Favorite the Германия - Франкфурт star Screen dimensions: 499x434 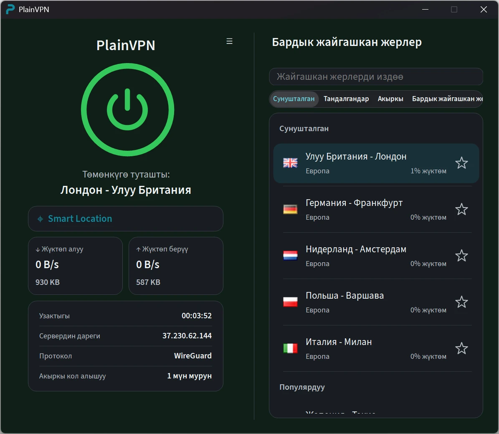(461, 209)
